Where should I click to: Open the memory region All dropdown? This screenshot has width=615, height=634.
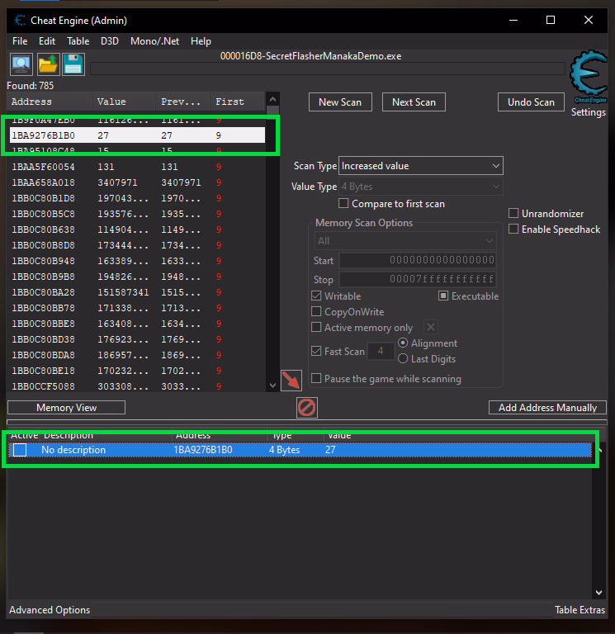tap(405, 241)
